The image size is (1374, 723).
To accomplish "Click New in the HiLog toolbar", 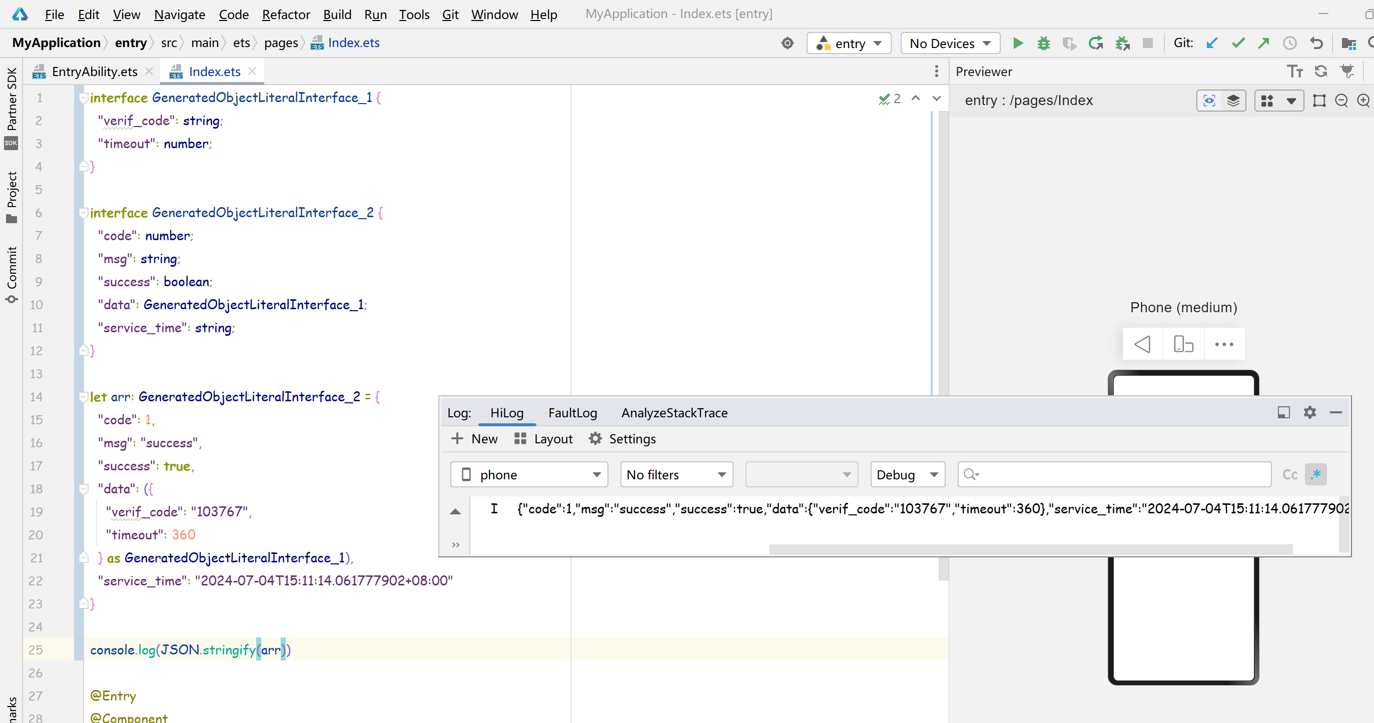I will coord(475,439).
